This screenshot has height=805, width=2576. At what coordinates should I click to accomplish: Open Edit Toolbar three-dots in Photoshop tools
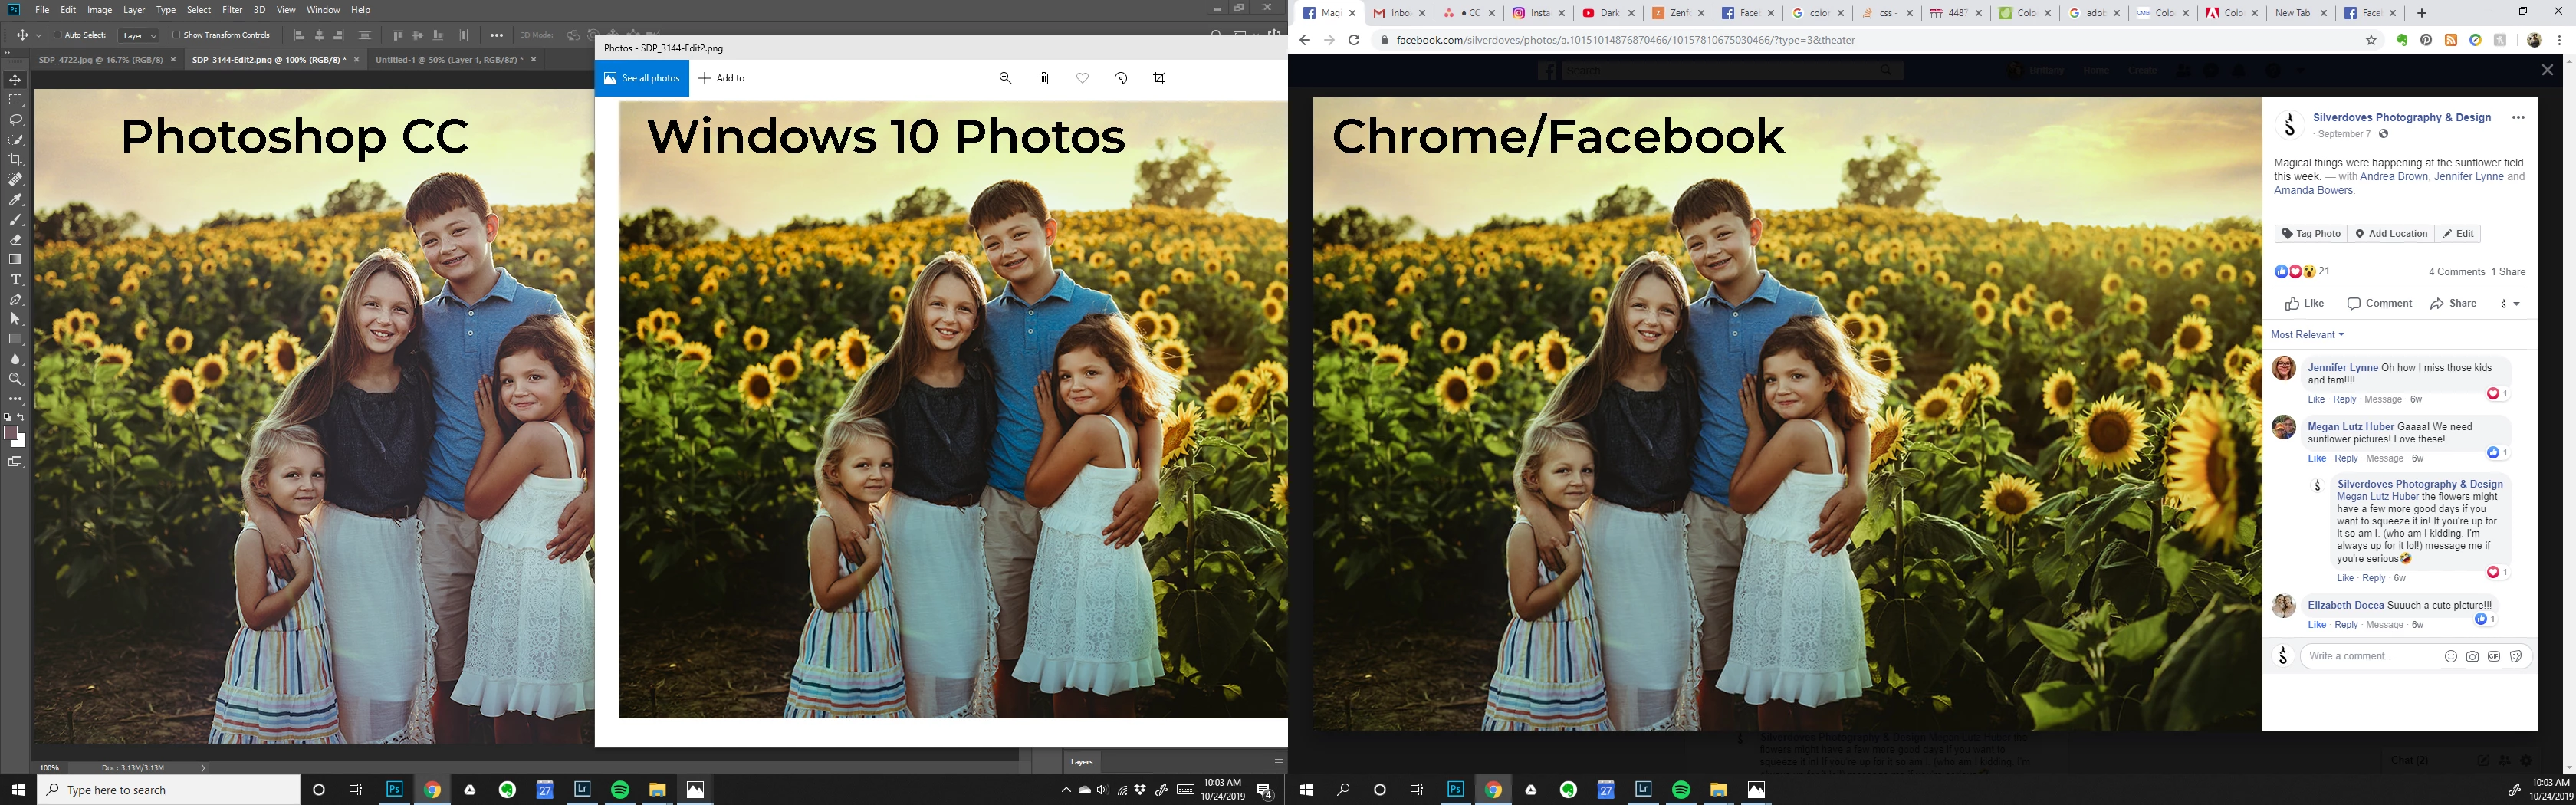(x=15, y=399)
